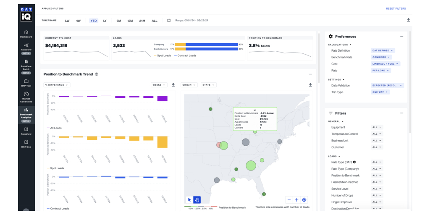Click the large green bubble on map
Image resolution: width=430 pixels, height=215 pixels.
[251, 165]
